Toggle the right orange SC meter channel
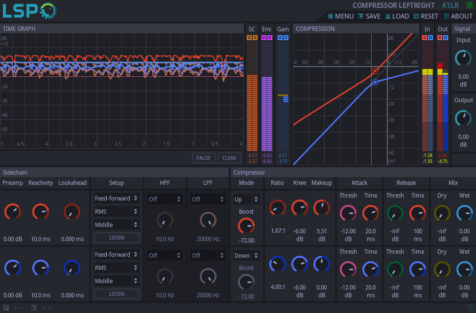The height and width of the screenshot is (313, 476). pyautogui.click(x=255, y=38)
